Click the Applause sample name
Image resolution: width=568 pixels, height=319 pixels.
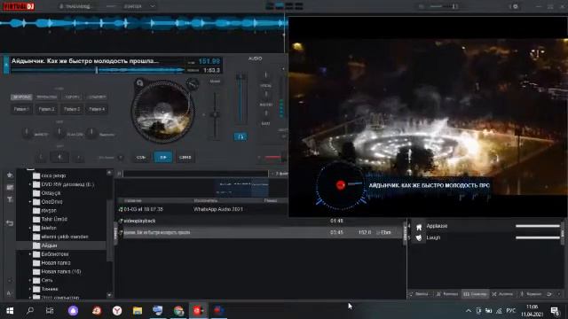(437, 226)
